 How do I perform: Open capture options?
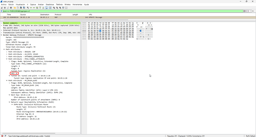[11, 8]
